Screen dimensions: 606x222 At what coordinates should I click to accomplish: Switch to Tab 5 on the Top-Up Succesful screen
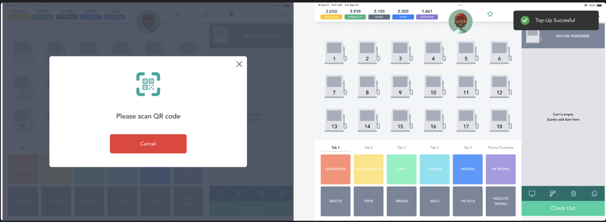[x=468, y=147]
